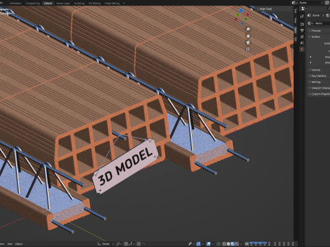Switch to the Compositing workspace tab

(x=32, y=3)
